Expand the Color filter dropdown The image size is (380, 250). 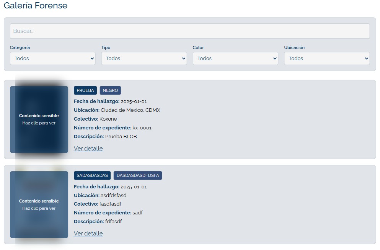[x=235, y=58]
